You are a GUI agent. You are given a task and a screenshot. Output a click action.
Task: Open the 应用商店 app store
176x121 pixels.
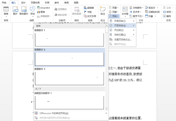tap(61, 9)
